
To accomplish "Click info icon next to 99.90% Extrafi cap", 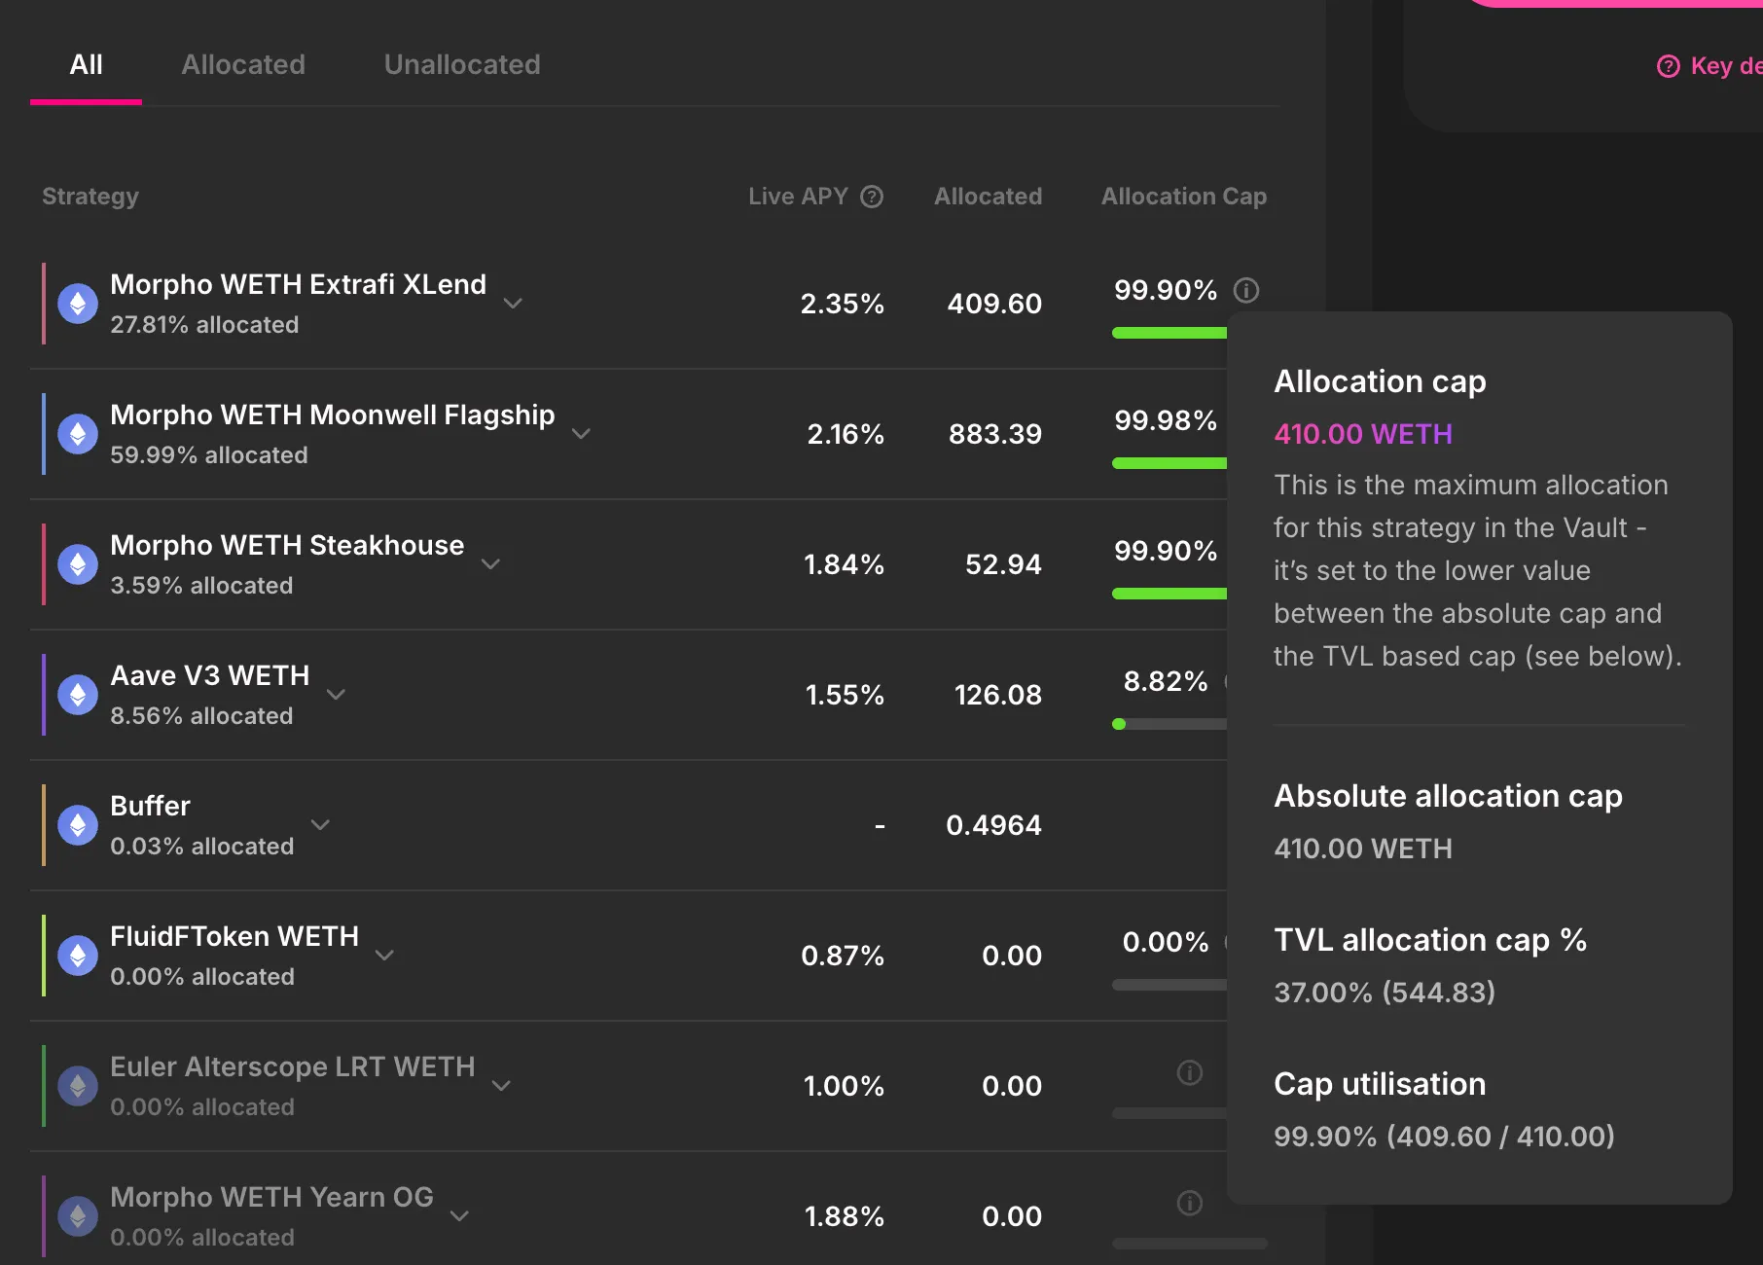I will pos(1245,290).
